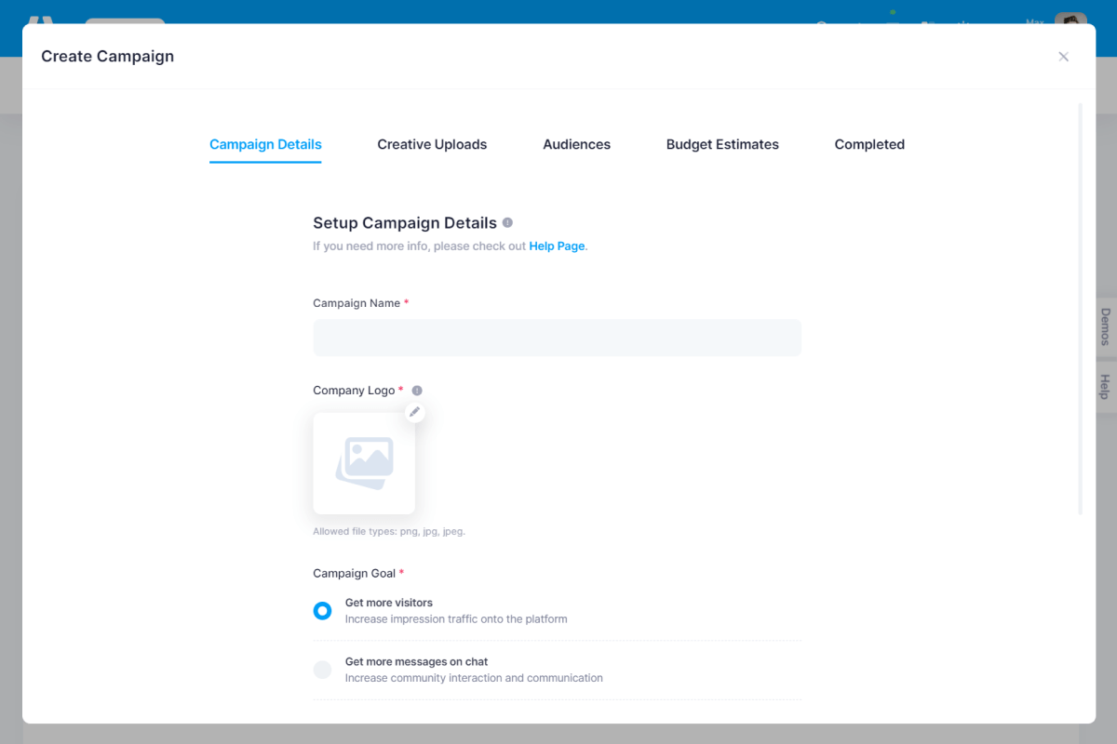Go to the Audiences tab
This screenshot has width=1117, height=744.
coord(576,145)
